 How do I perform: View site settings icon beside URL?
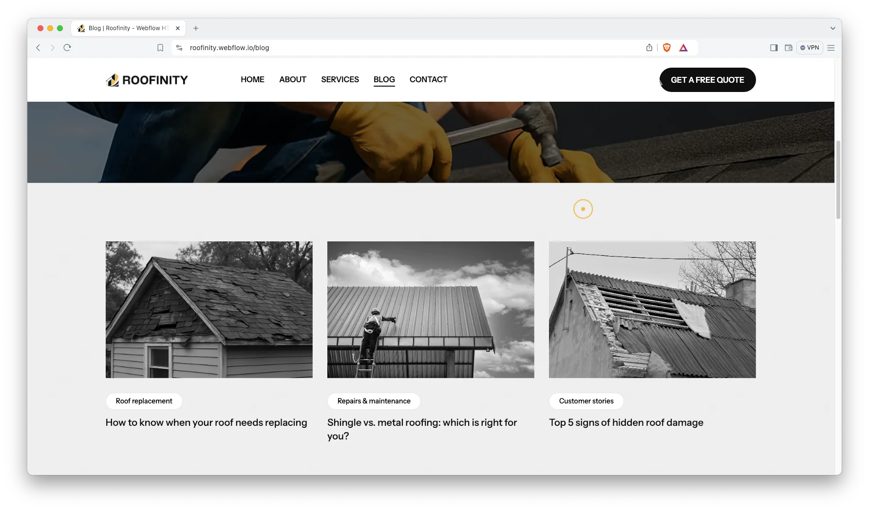[179, 48]
